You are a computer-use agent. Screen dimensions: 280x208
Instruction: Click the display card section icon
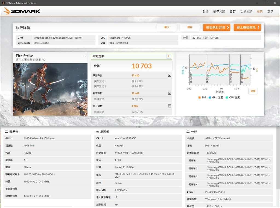[x=7, y=132]
